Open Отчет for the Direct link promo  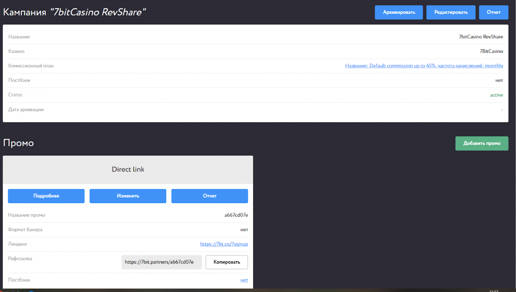click(x=210, y=196)
